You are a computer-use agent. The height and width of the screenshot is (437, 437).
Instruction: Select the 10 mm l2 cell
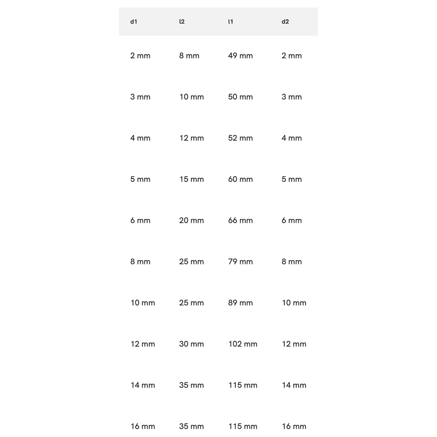pos(191,97)
